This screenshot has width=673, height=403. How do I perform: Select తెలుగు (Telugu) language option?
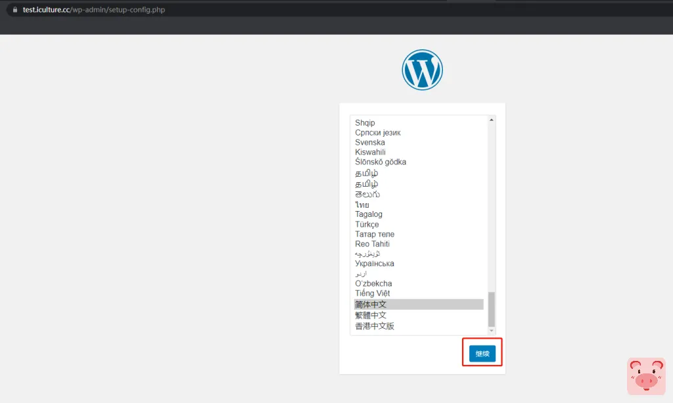[x=419, y=195]
